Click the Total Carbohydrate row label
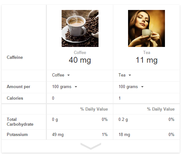 click(x=20, y=122)
